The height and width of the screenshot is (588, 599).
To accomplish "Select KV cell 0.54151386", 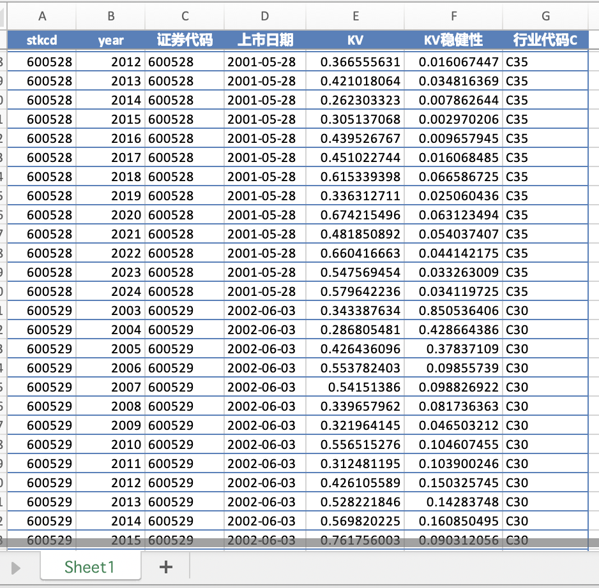I will (x=355, y=387).
